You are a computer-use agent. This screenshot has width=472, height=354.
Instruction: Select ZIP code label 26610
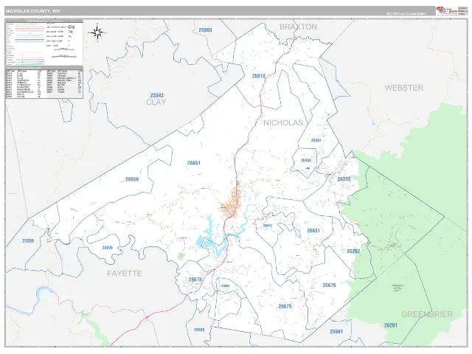point(259,76)
